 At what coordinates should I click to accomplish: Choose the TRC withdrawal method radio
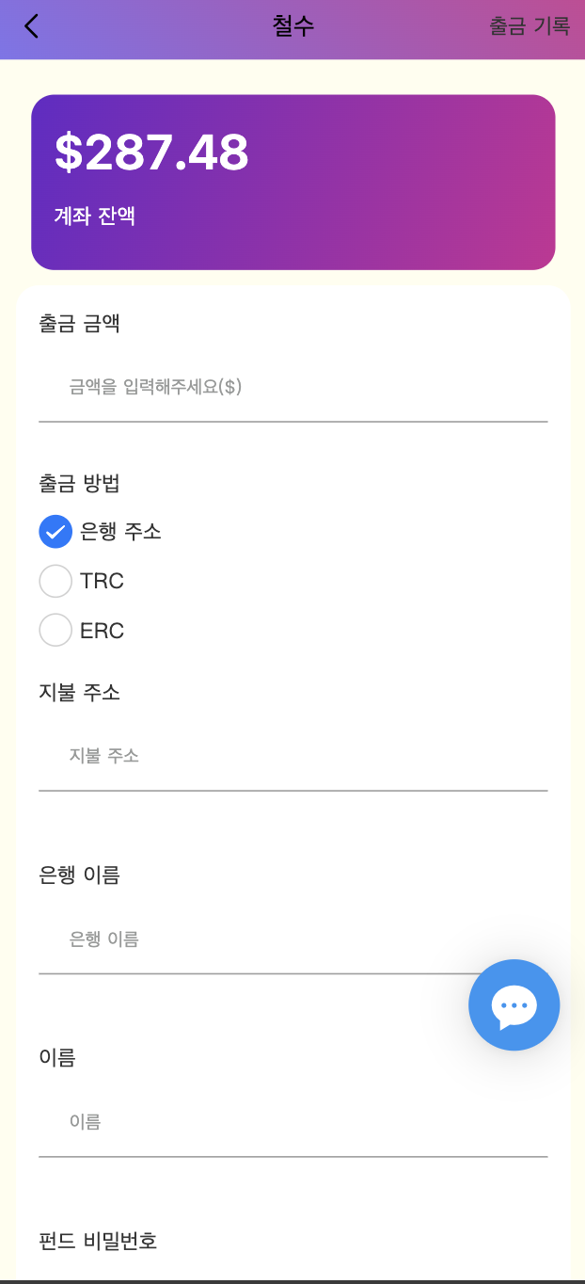click(x=55, y=581)
